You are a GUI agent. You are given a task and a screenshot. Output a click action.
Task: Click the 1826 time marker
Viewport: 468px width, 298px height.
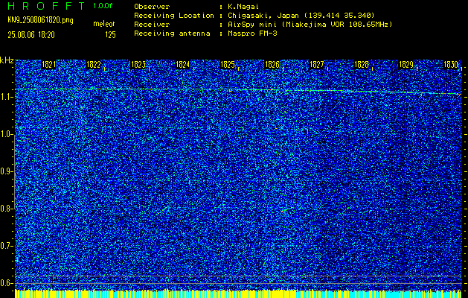272,65
